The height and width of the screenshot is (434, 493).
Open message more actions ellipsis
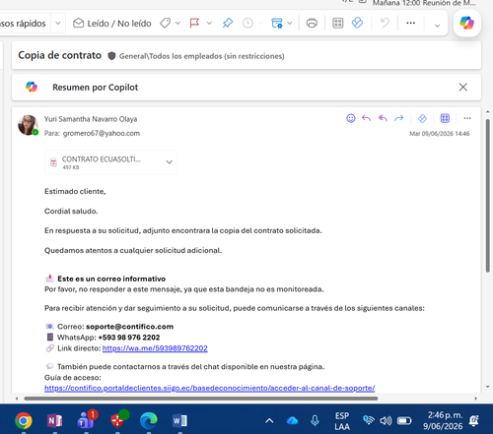pyautogui.click(x=467, y=118)
